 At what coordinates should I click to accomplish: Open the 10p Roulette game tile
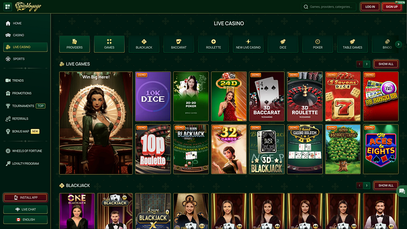(153, 149)
